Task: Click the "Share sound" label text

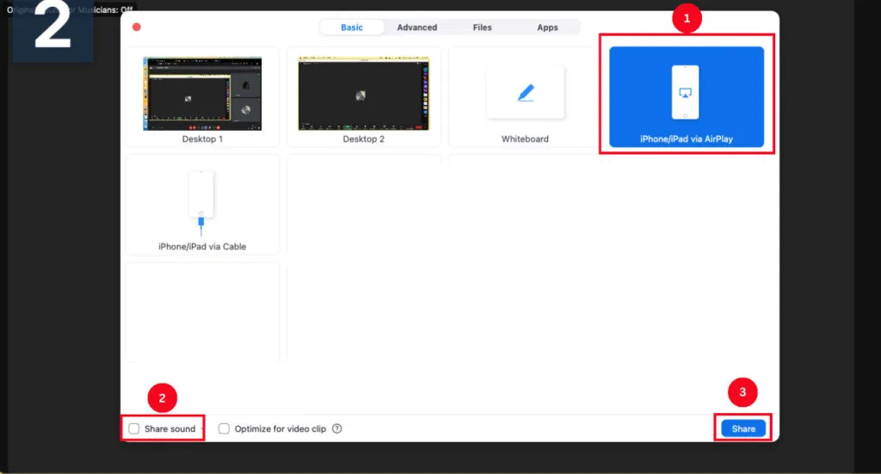Action: (170, 428)
